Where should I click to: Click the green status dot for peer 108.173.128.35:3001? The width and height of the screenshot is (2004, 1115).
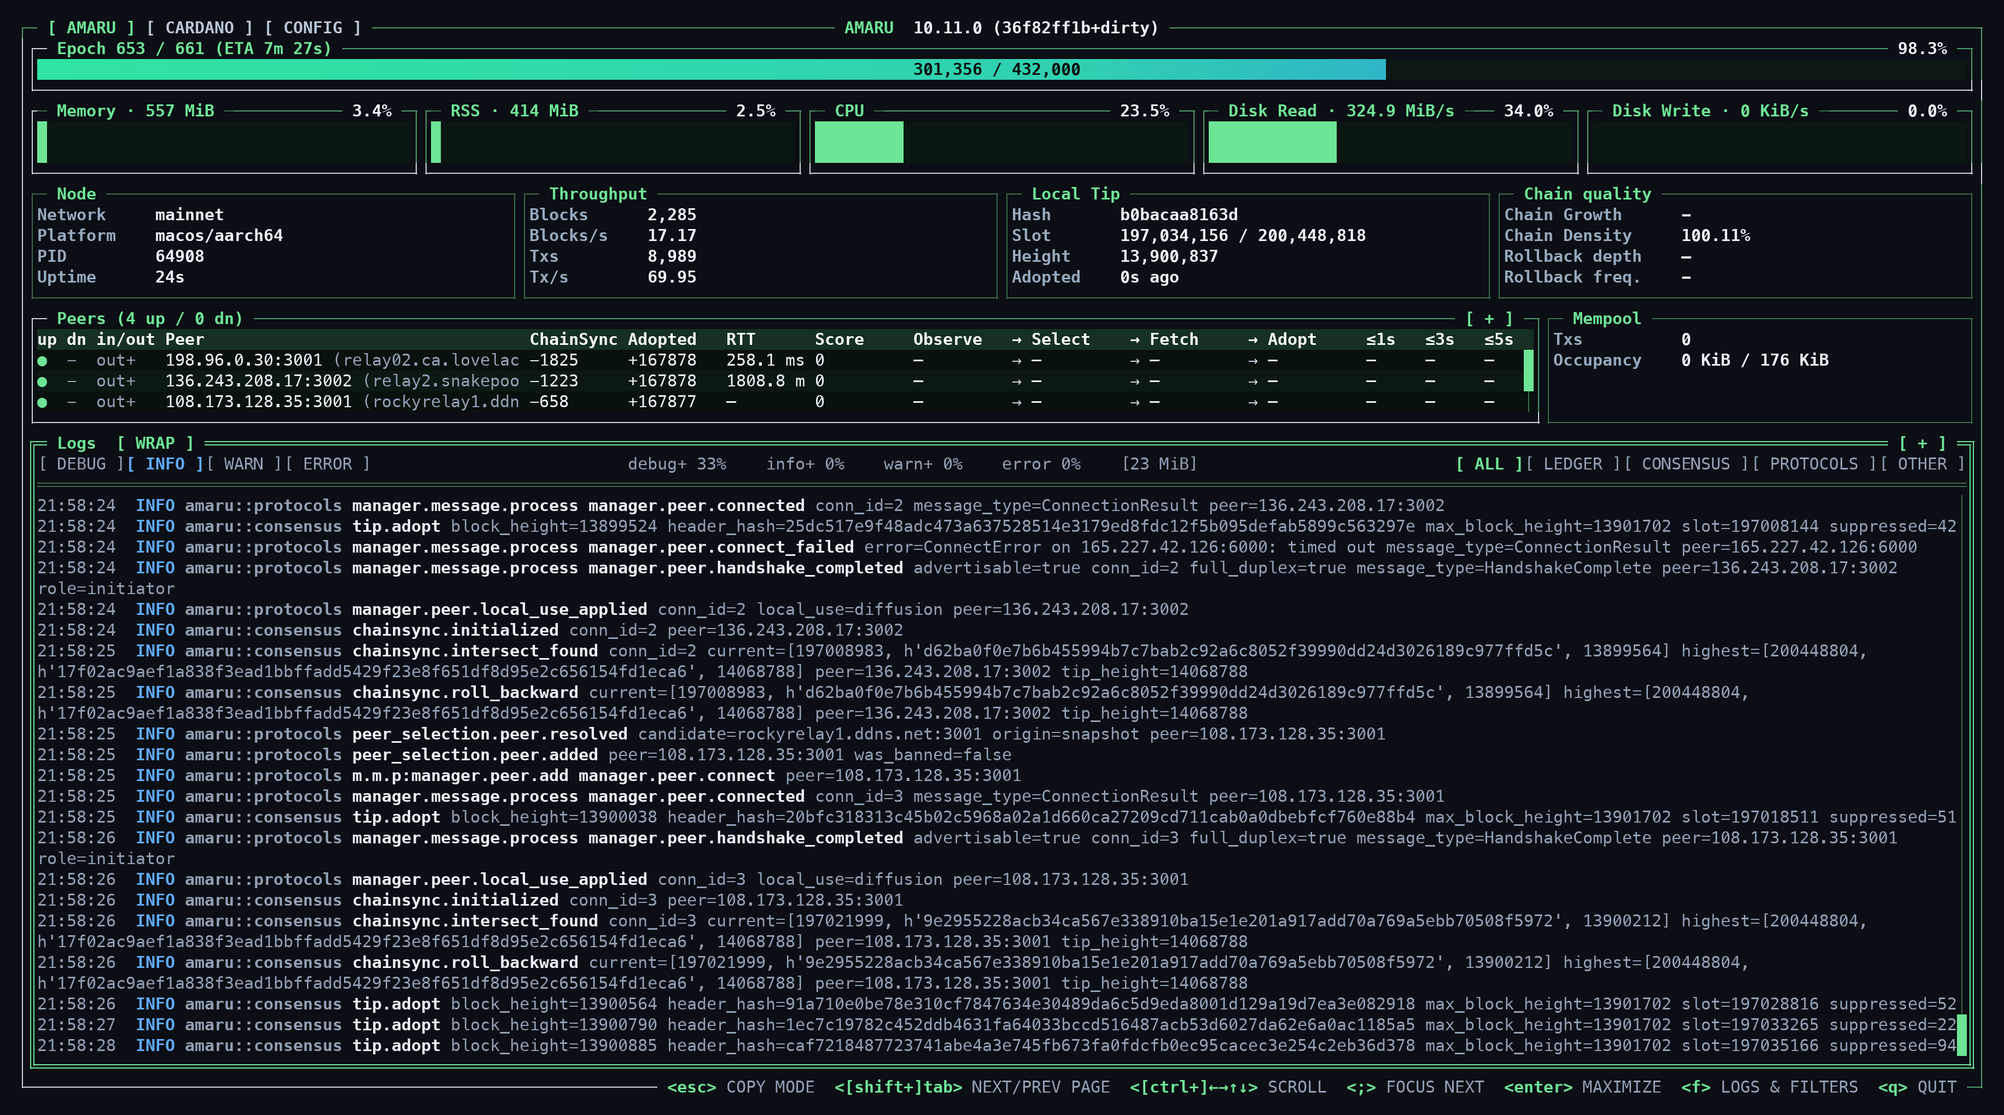42,403
